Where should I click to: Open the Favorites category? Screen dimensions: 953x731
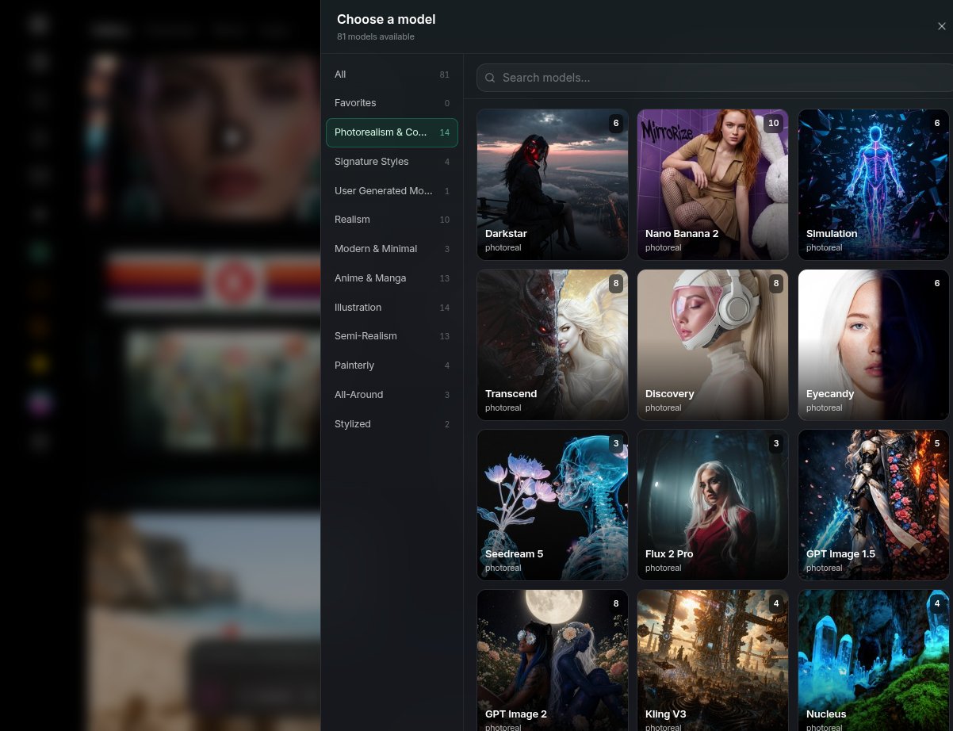coord(392,103)
